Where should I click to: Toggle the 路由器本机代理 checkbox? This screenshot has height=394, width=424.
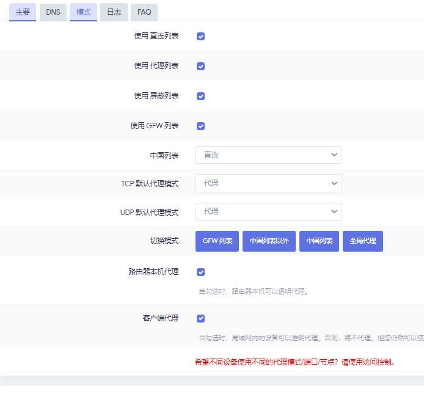200,272
